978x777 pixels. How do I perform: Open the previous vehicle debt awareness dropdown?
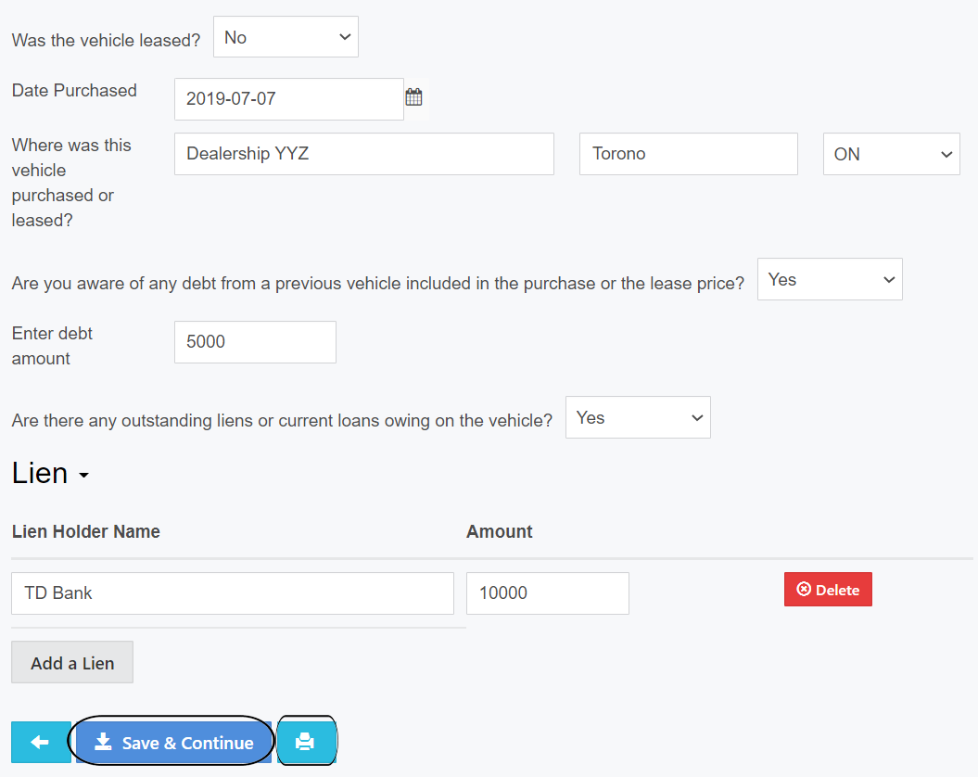pyautogui.click(x=829, y=280)
